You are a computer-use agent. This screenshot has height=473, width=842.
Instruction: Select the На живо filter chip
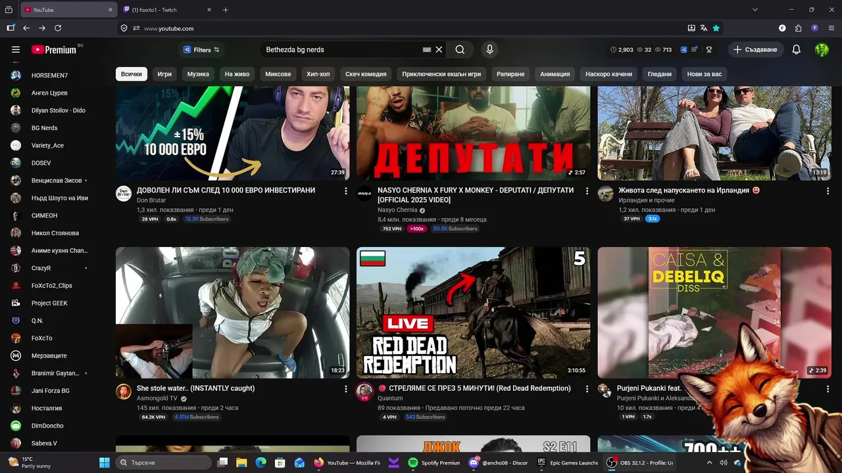(237, 74)
